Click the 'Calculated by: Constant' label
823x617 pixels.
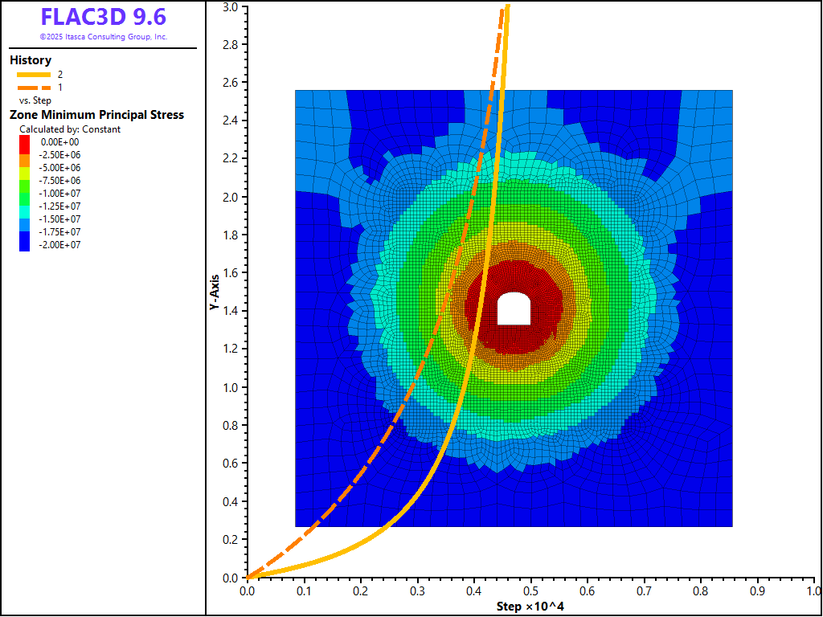70,129
